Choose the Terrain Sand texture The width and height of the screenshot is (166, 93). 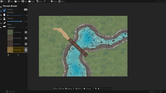pyautogui.click(x=16, y=50)
